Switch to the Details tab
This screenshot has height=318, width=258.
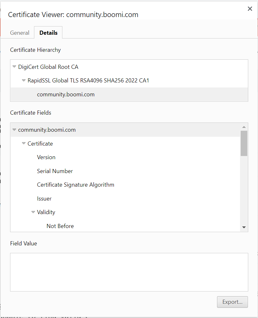[x=48, y=33]
